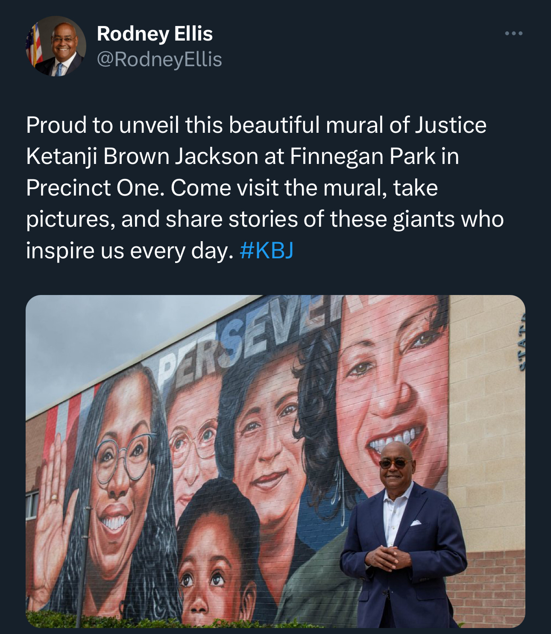Tap the beige brick wall in photo

click(x=487, y=427)
